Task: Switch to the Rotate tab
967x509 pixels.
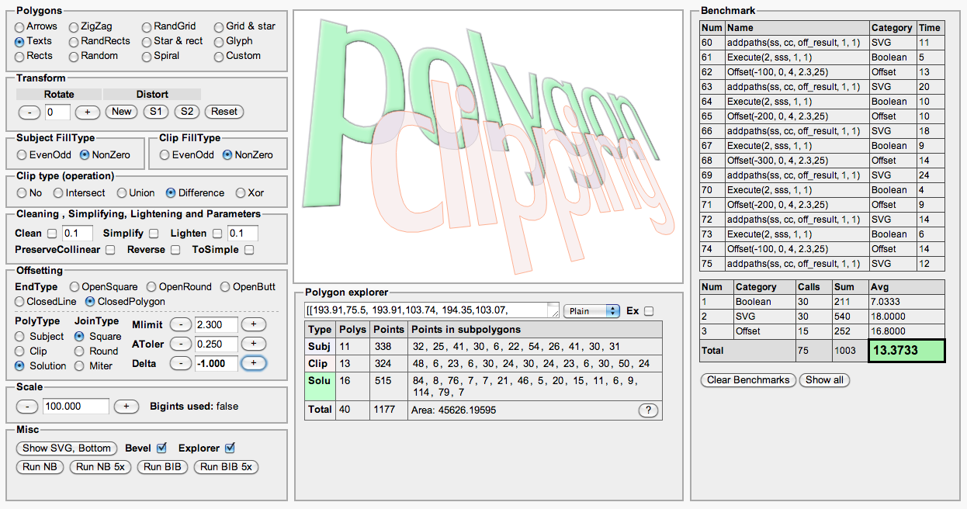Action: 58,94
